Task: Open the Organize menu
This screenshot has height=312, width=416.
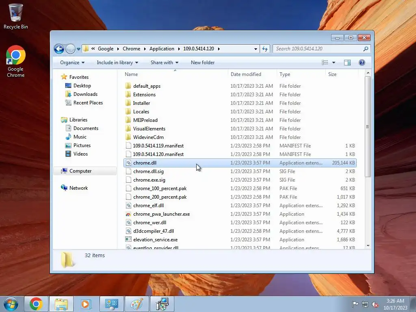Action: point(72,63)
